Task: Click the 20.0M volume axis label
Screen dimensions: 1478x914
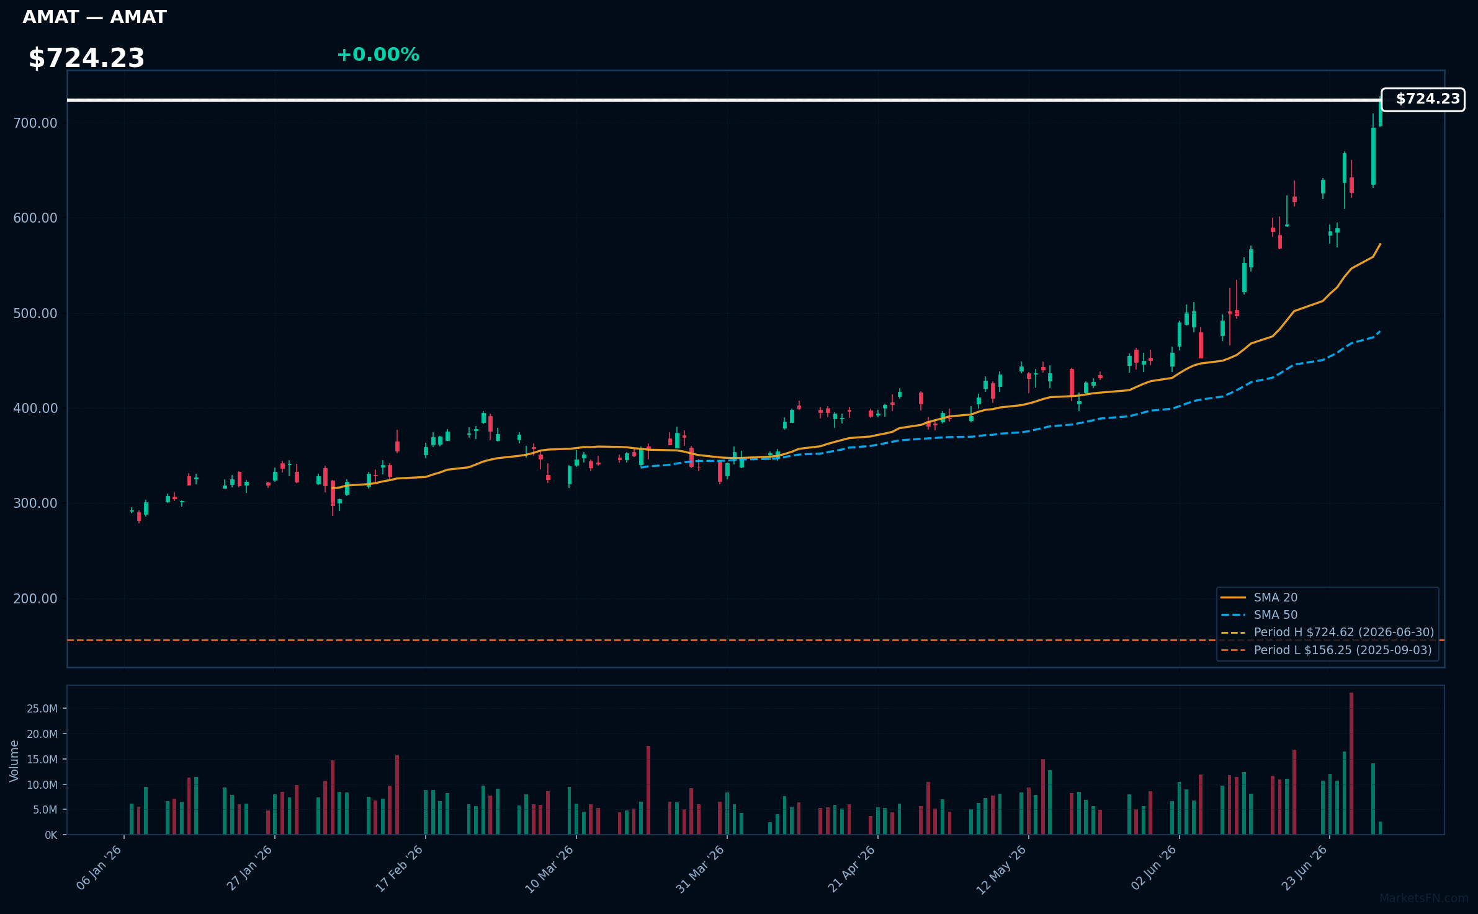Action: 42,734
